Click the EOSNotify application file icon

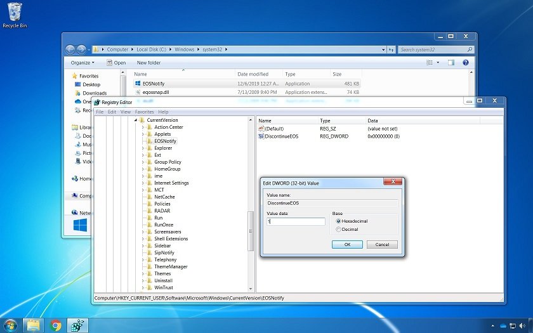click(138, 83)
